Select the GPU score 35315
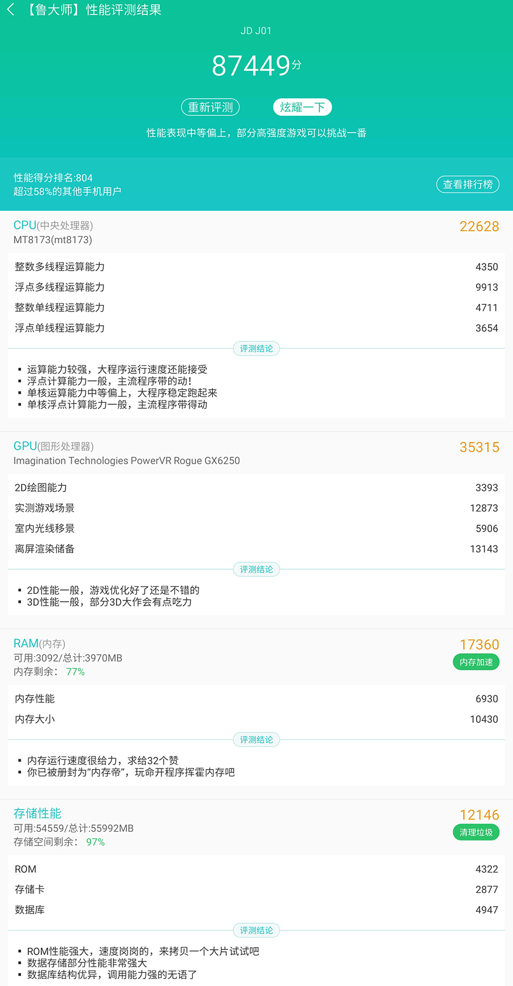Image resolution: width=513 pixels, height=986 pixels. [x=479, y=447]
